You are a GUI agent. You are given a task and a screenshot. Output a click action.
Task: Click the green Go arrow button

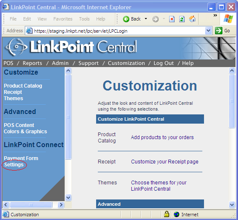tap(219, 31)
